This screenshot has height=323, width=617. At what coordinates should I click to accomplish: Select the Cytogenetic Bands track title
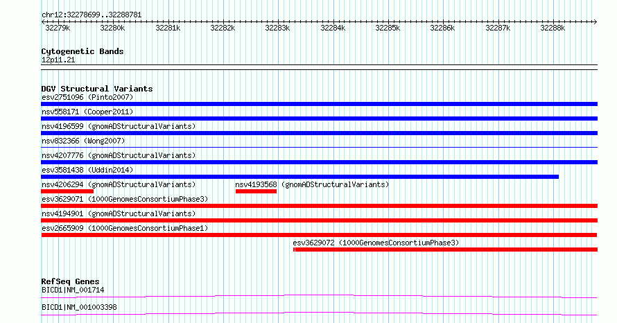82,51
